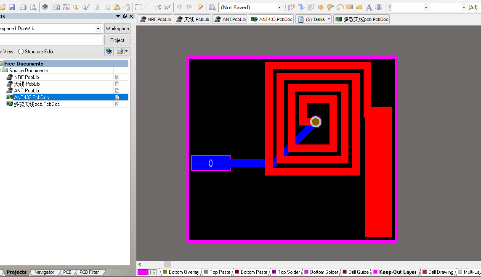The width and height of the screenshot is (481, 278).
Task: Select NRF.PcbLib in project tree
Action: (x=27, y=77)
